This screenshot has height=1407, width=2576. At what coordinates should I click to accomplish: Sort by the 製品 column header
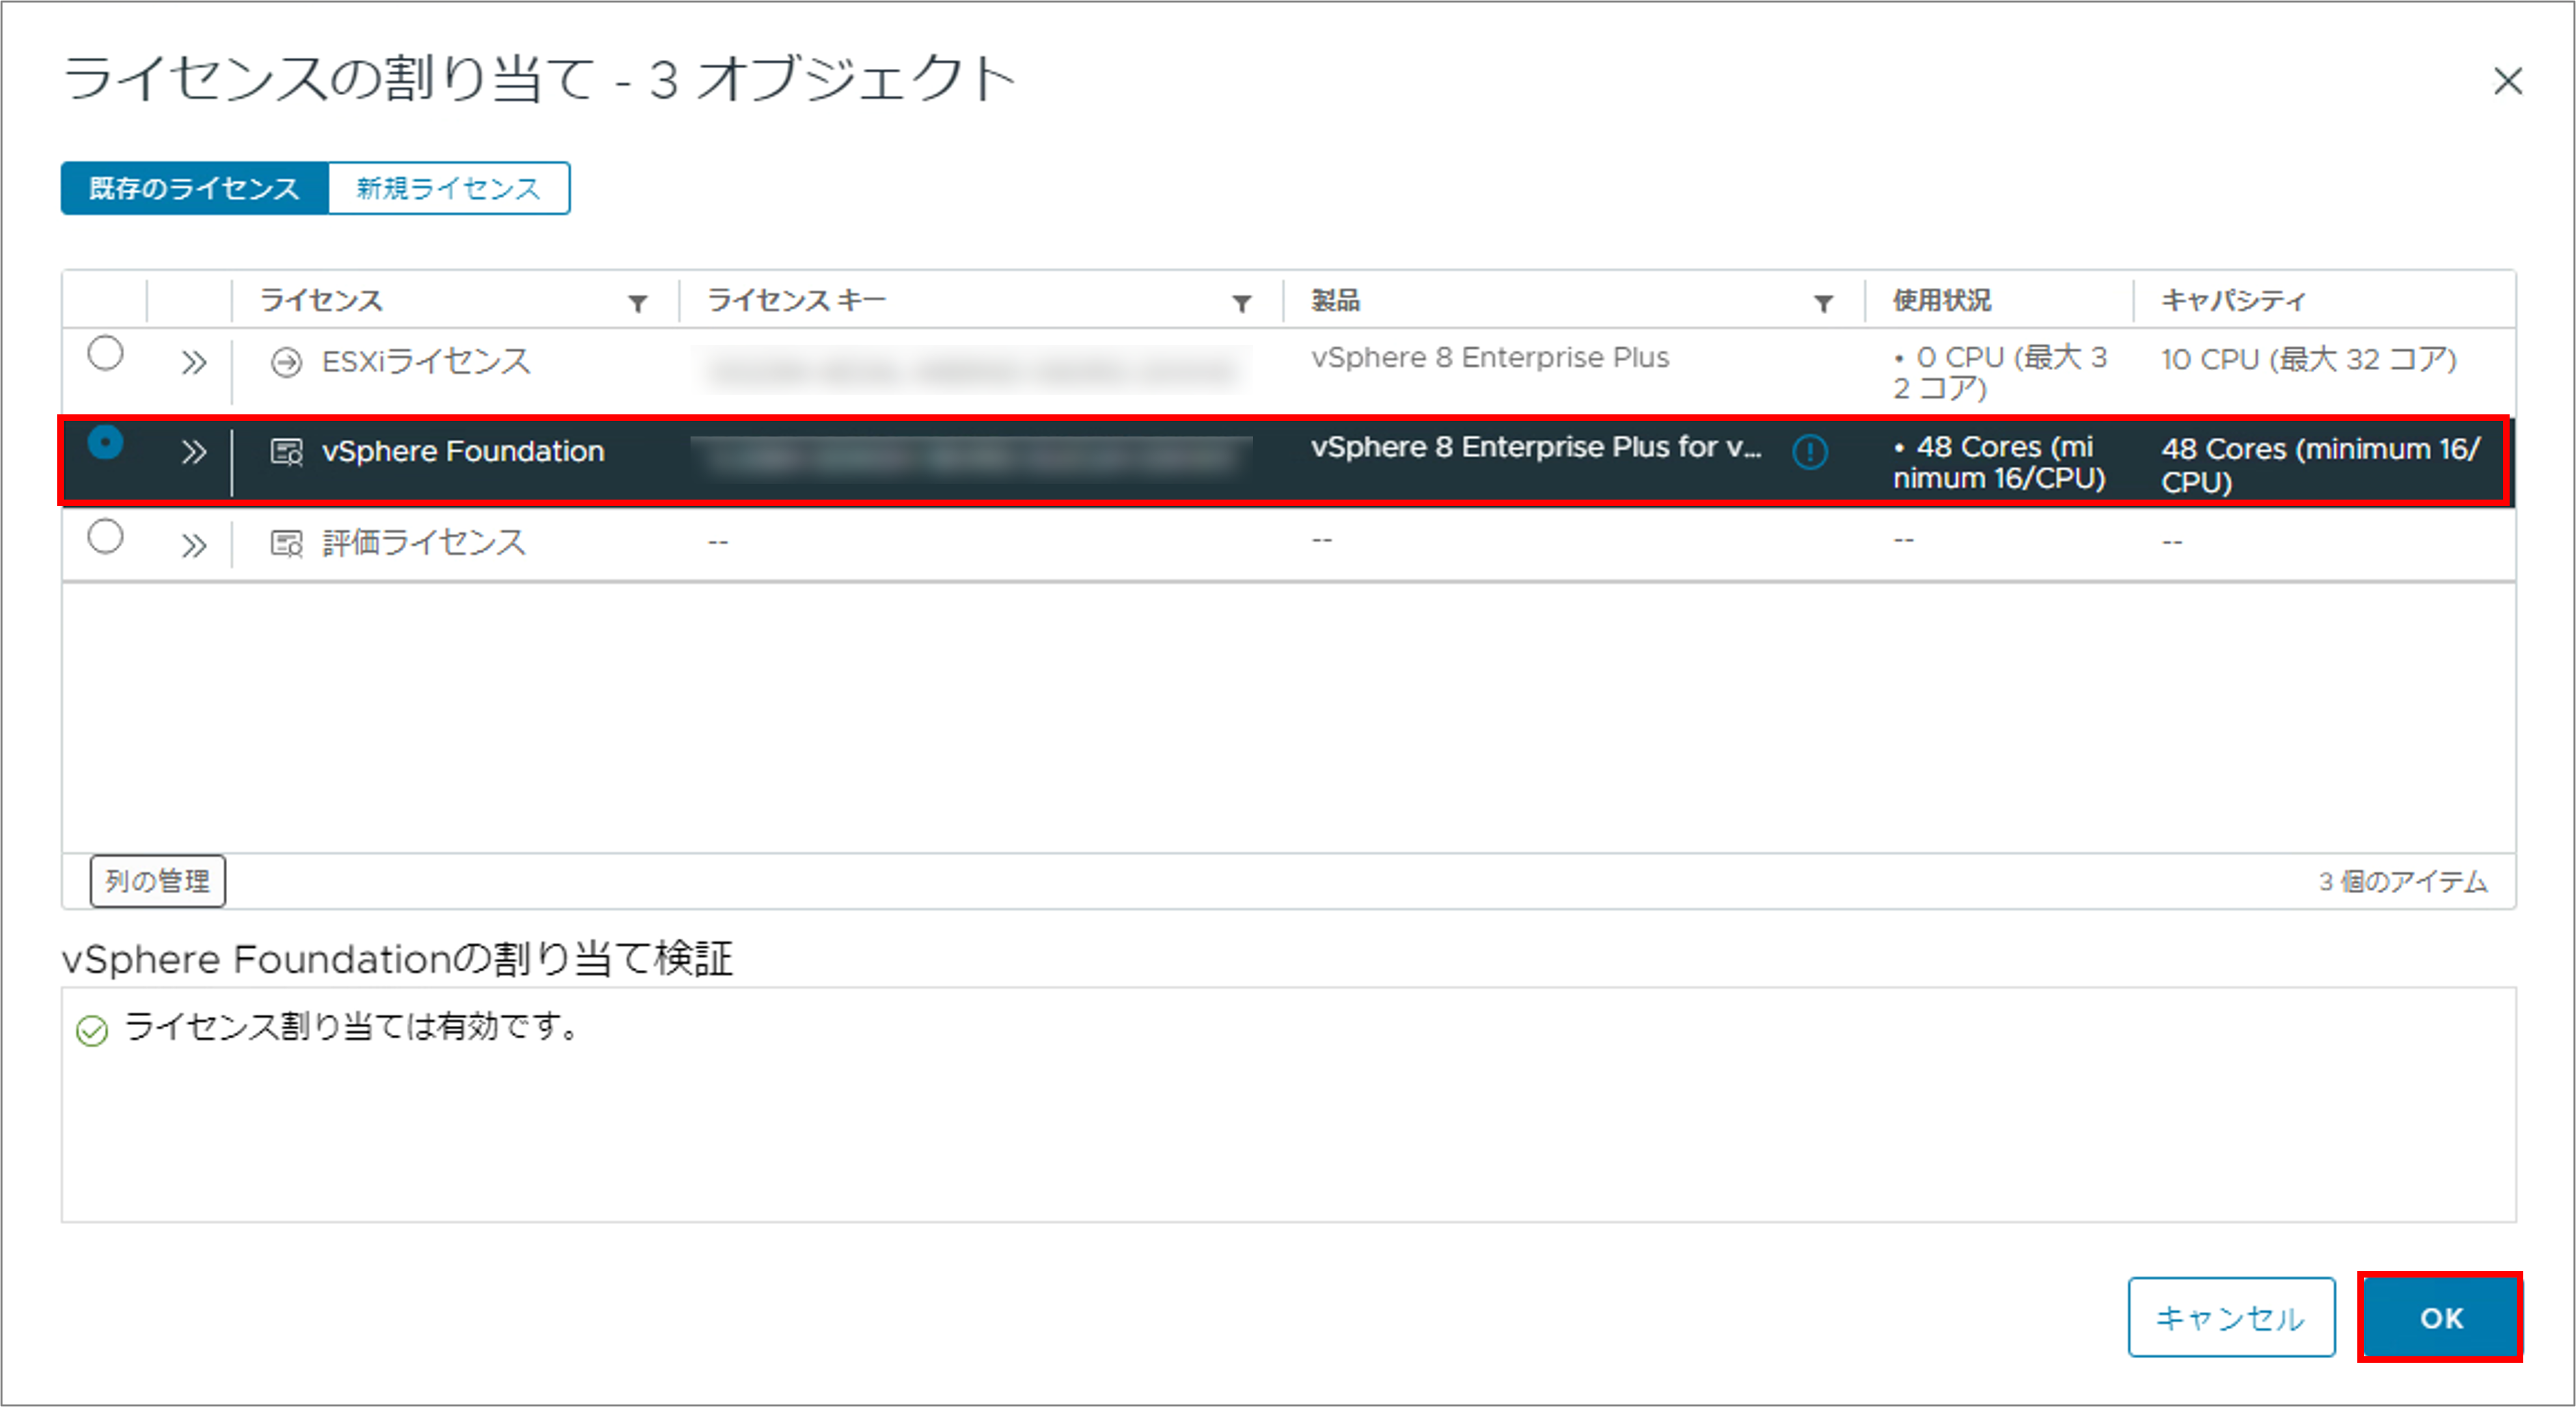coord(1336,301)
